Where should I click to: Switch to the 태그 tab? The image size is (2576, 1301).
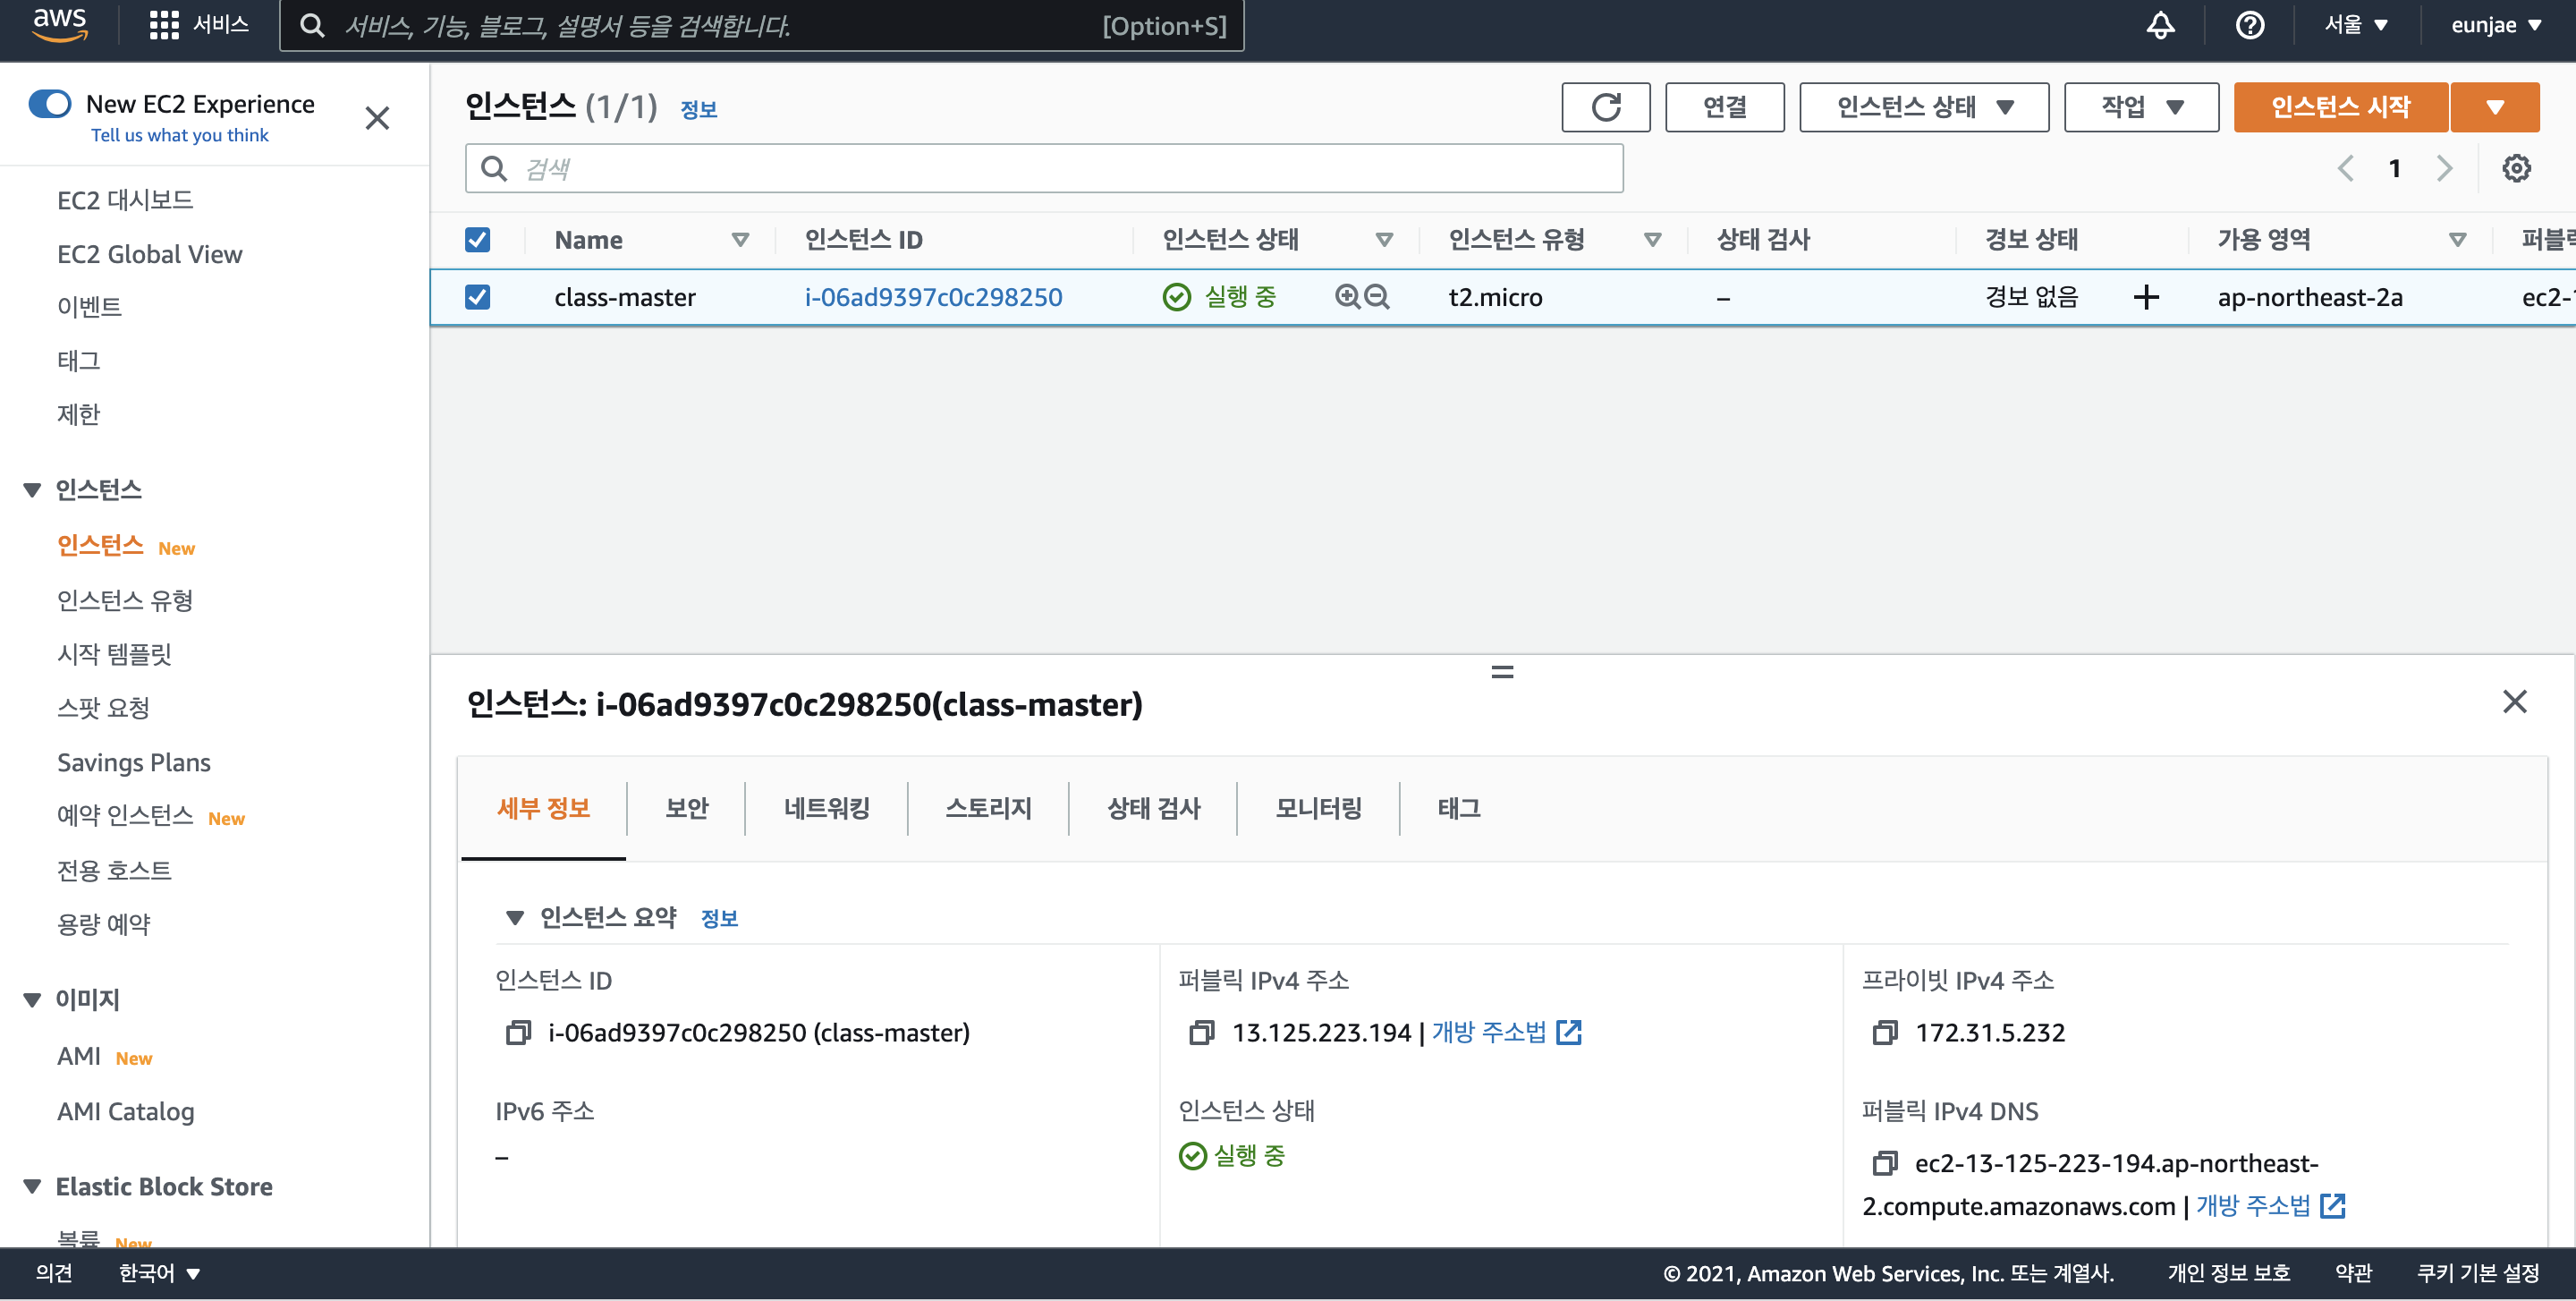1459,808
